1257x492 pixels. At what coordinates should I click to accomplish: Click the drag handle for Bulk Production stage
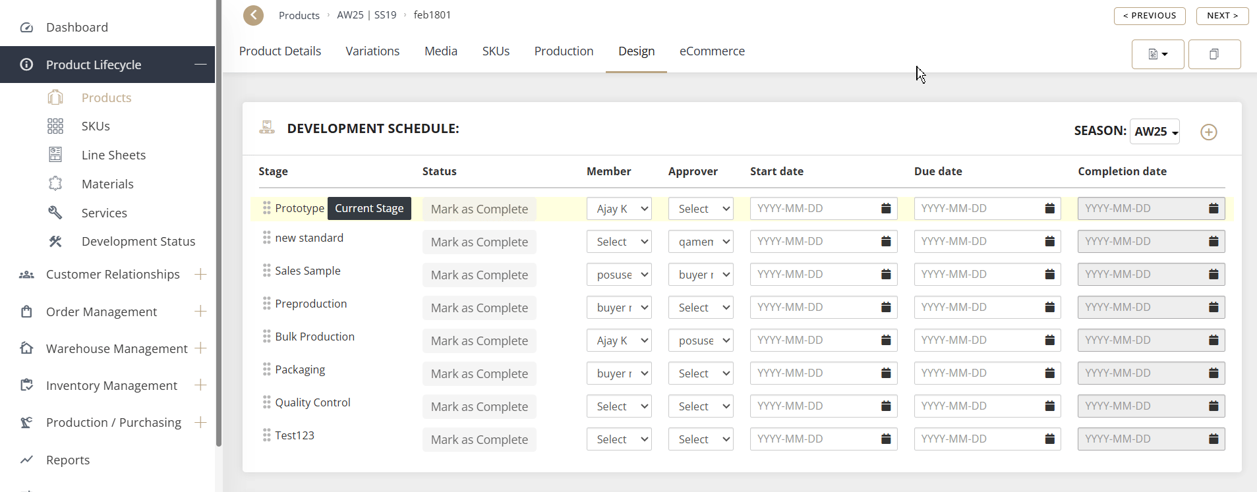266,337
